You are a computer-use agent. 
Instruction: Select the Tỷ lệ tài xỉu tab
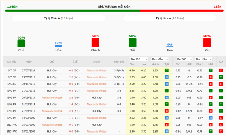pos(170,18)
